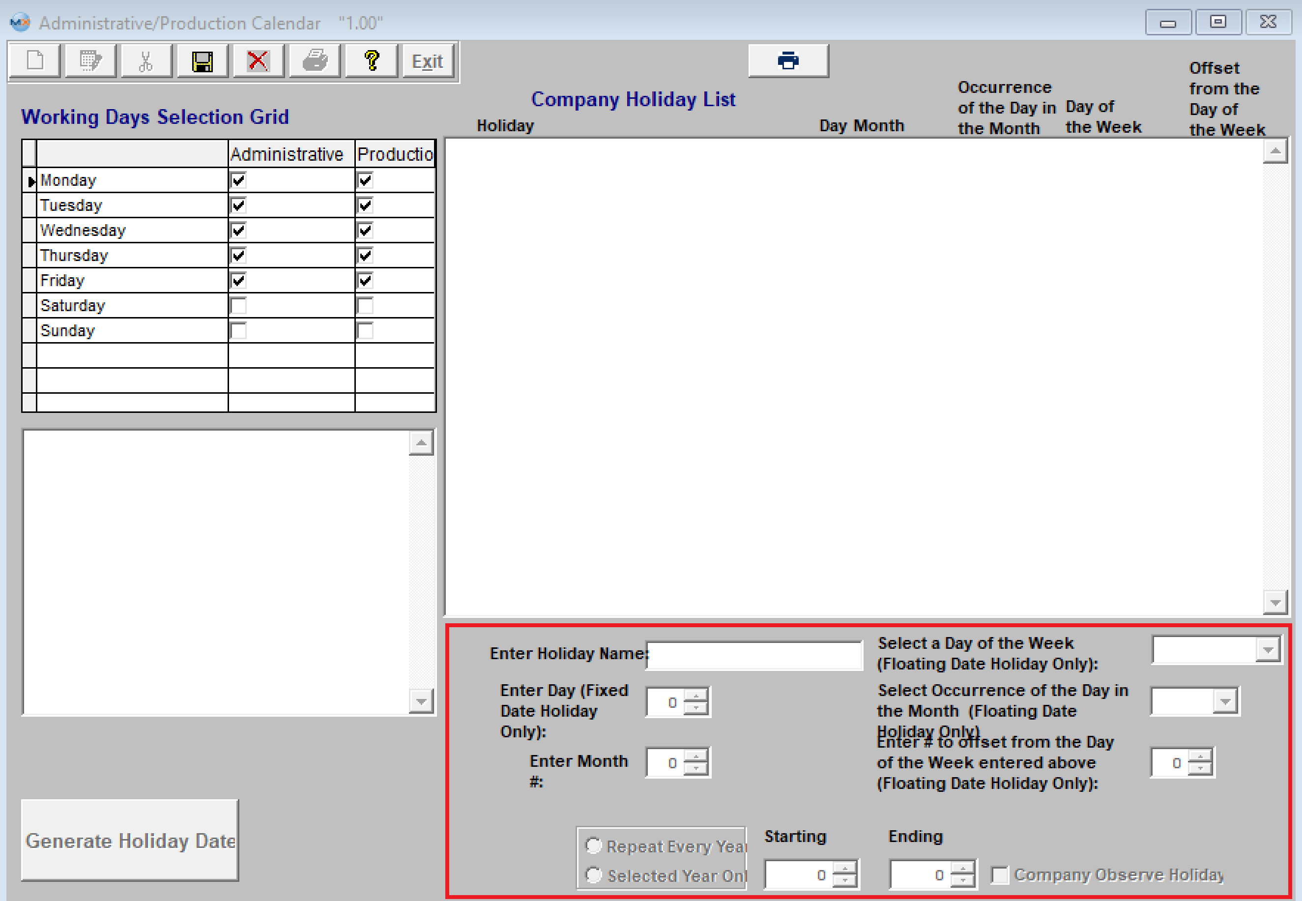
Task: Uncheck the Monday Administrative checkbox
Action: point(238,181)
